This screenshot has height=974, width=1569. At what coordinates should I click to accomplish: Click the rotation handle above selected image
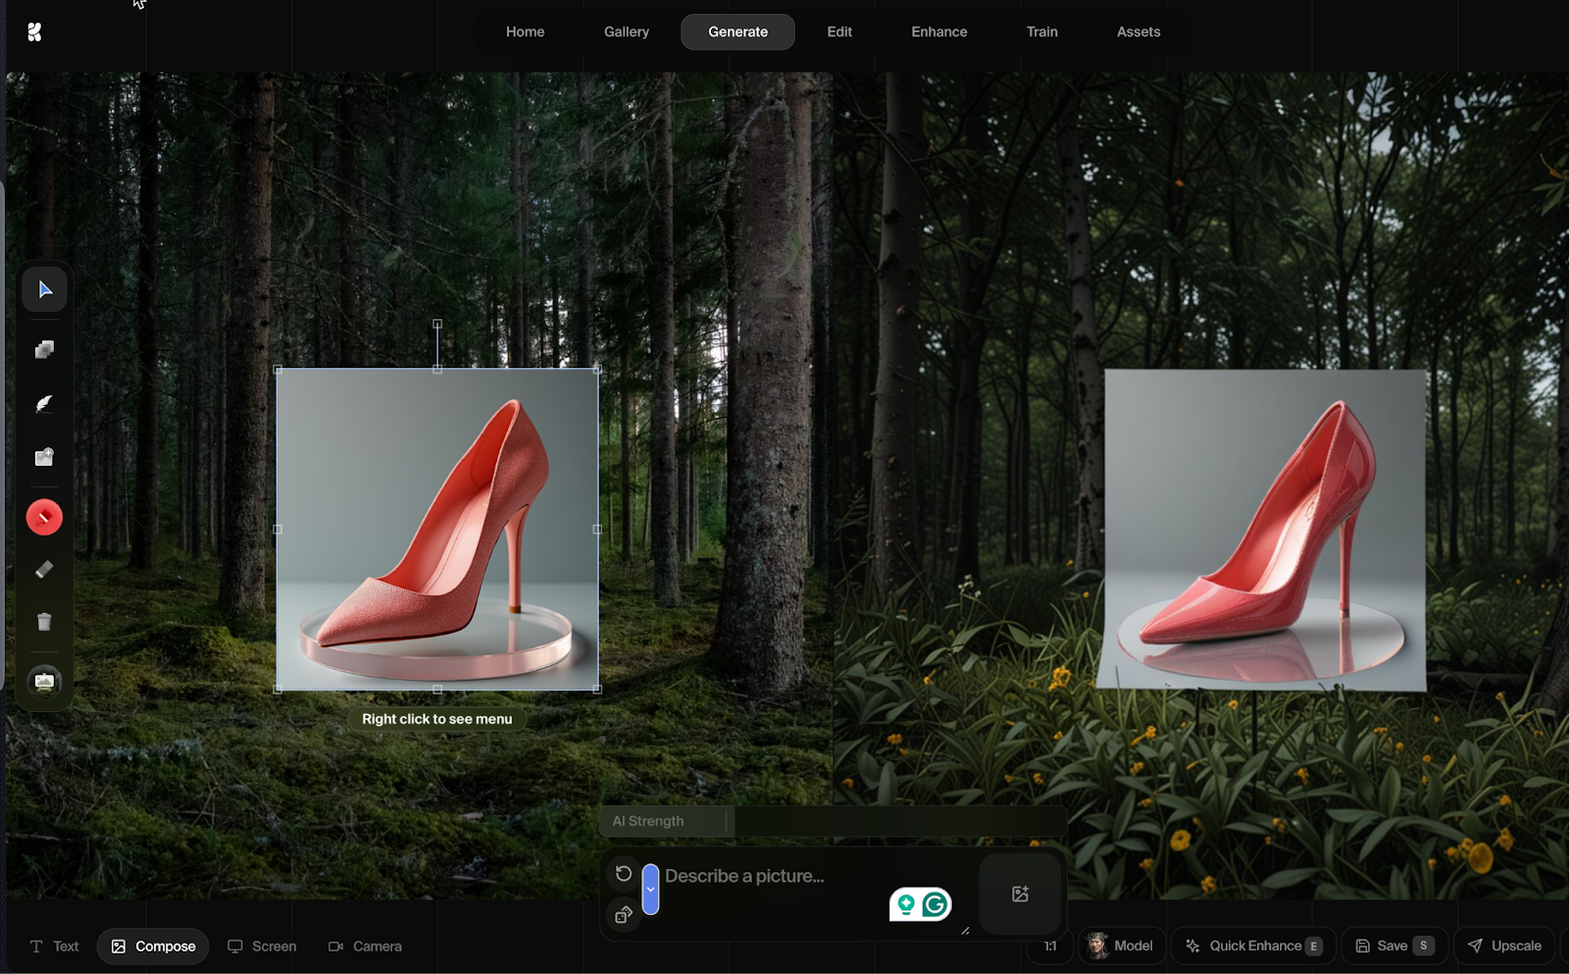click(437, 323)
